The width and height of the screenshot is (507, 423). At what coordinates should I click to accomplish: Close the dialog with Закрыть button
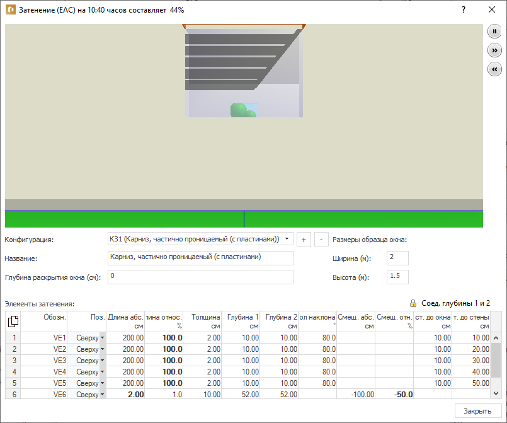pos(478,411)
